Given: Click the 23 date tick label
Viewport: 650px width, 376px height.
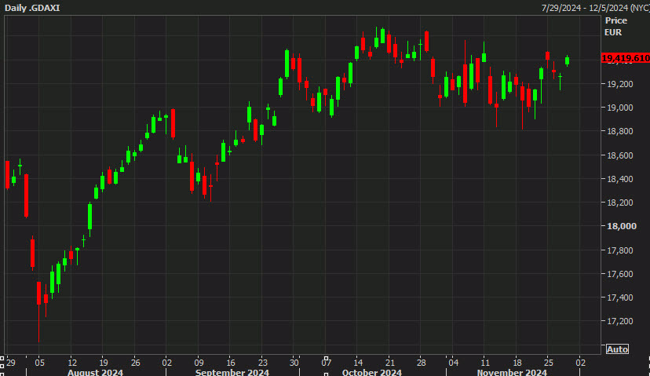Looking at the screenshot, I should coord(262,363).
